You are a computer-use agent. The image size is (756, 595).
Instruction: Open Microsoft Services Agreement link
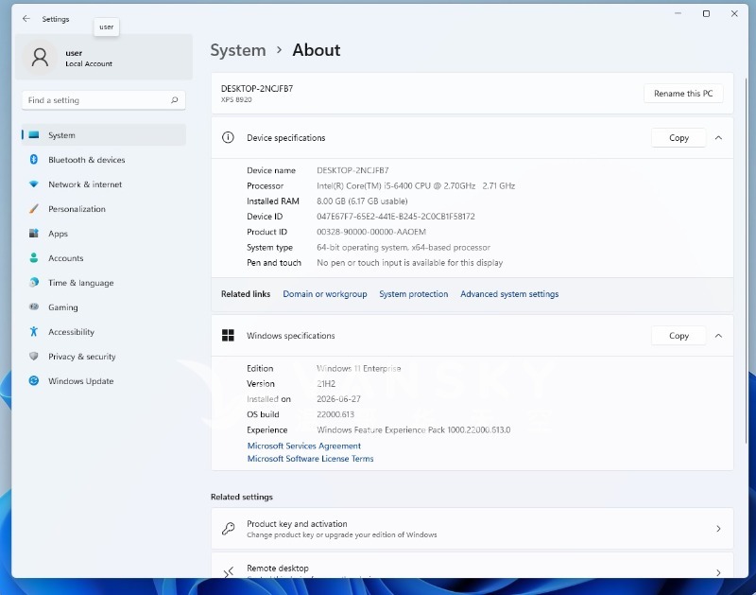304,446
